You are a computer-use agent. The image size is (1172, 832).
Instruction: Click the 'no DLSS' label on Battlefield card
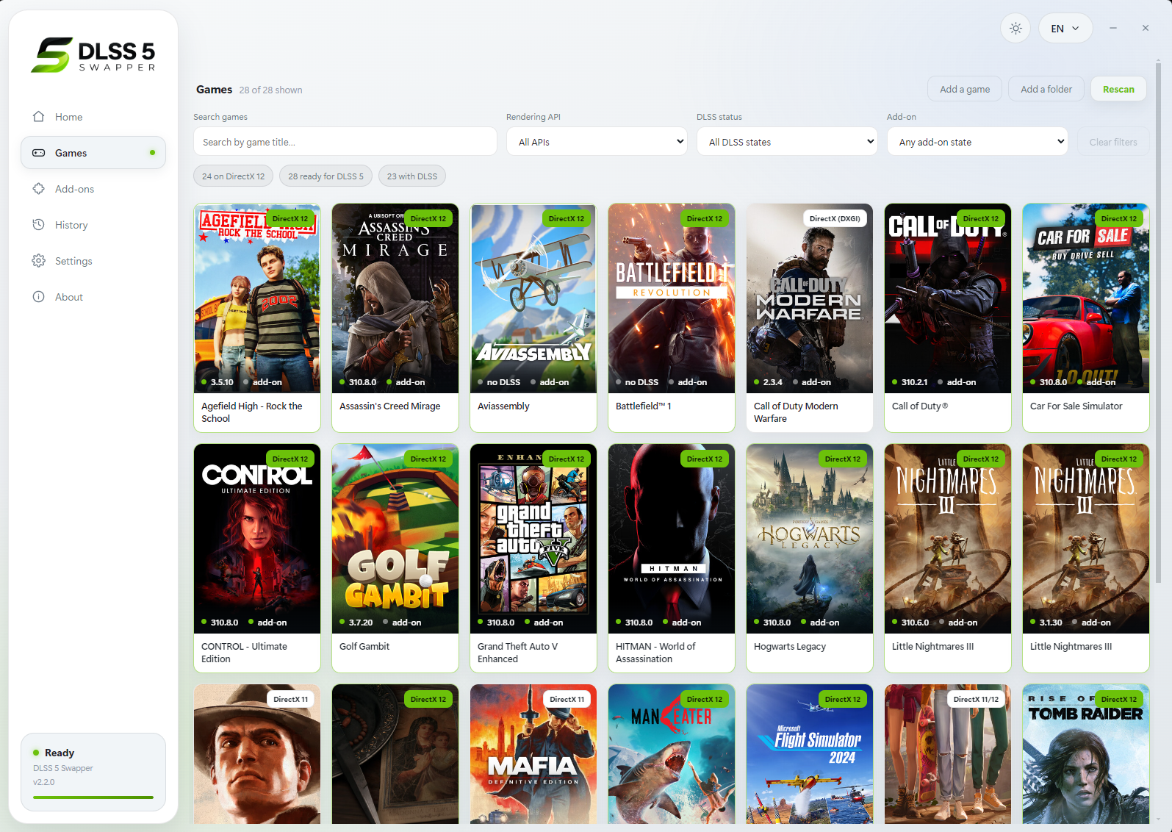[641, 382]
